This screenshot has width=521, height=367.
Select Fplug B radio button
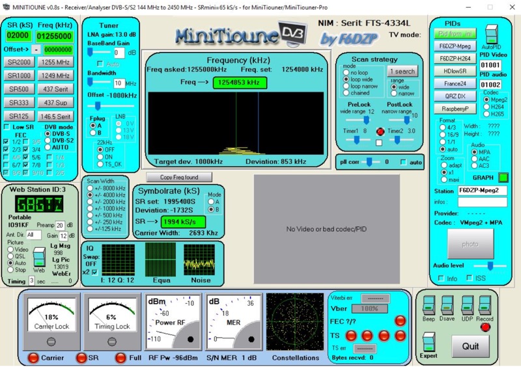click(x=93, y=133)
